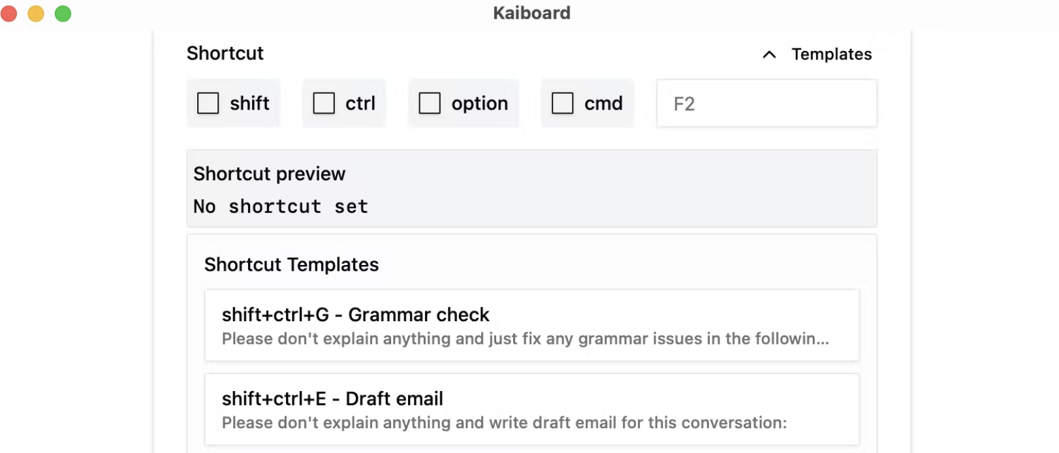Click the Templates label
Viewport: 1059px width, 453px height.
832,54
